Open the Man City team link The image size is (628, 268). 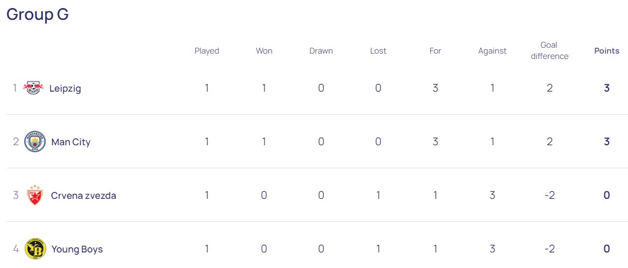click(x=70, y=142)
